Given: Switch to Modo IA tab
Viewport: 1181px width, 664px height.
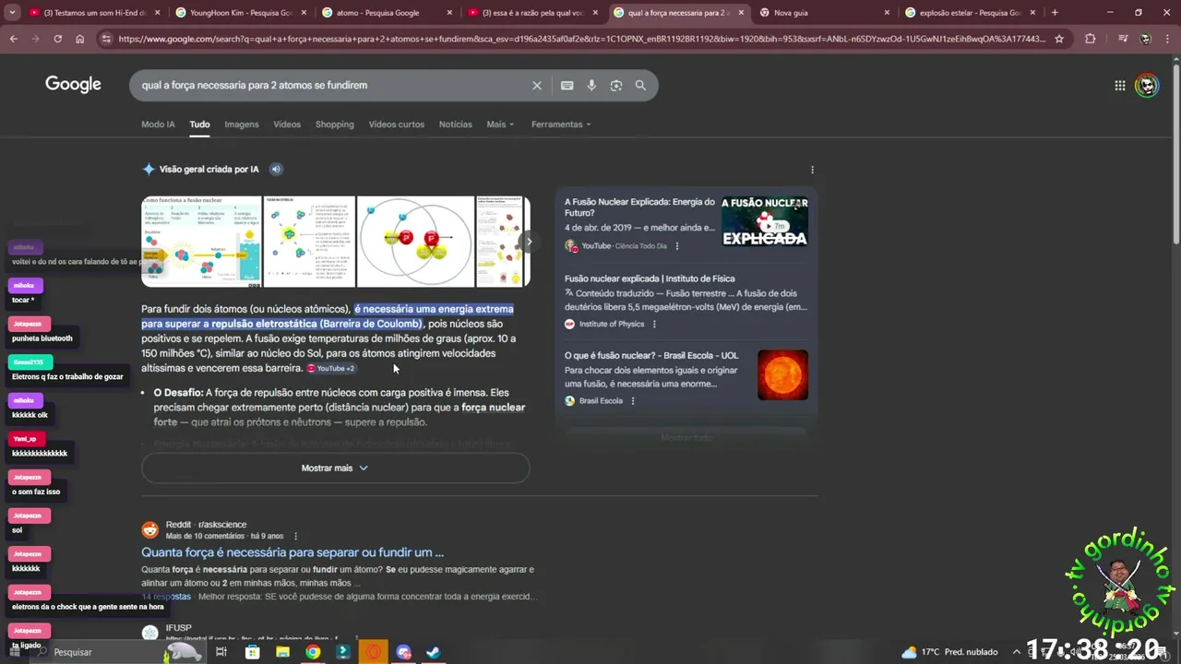Looking at the screenshot, I should click(158, 125).
